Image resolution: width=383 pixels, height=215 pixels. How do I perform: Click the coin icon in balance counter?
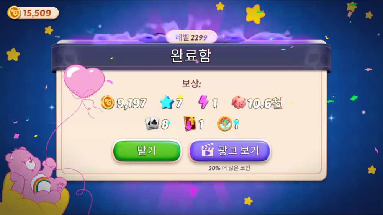click(x=14, y=13)
